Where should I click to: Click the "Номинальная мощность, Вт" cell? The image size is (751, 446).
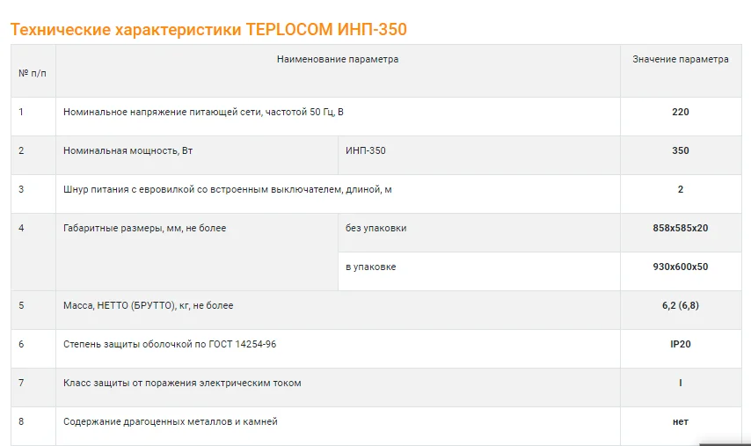(128, 150)
